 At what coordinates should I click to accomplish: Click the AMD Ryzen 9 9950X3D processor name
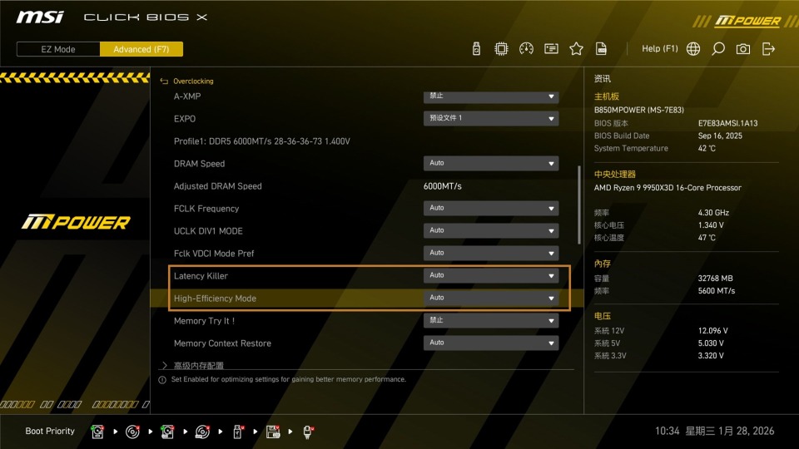(x=667, y=188)
